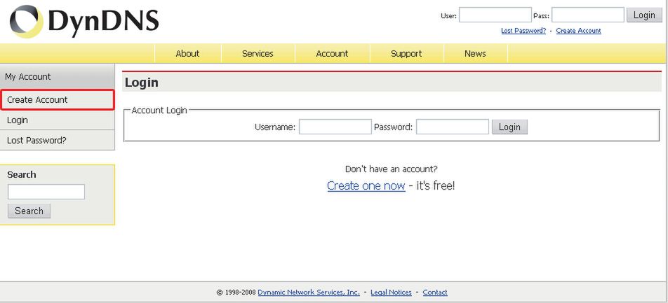Follow the Create one now link

tap(366, 185)
